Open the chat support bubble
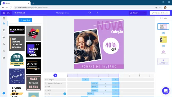The image size is (172, 97). (166, 91)
